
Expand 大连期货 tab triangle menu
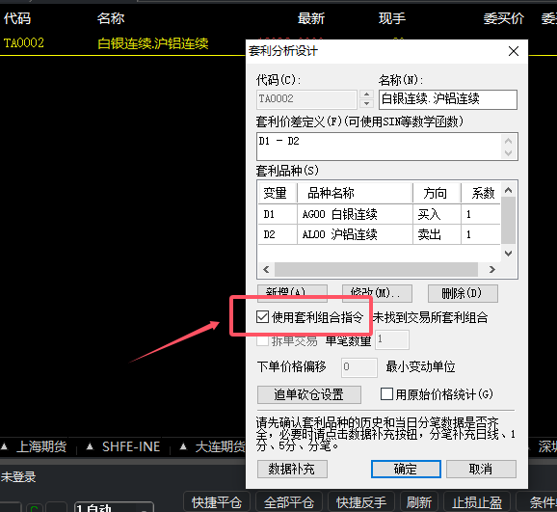(183, 446)
